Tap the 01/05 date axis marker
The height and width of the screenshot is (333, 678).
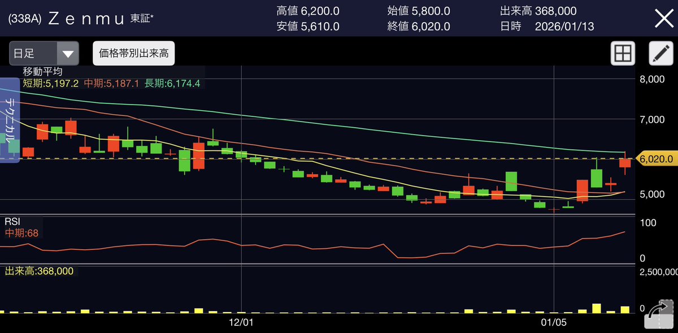pos(554,322)
